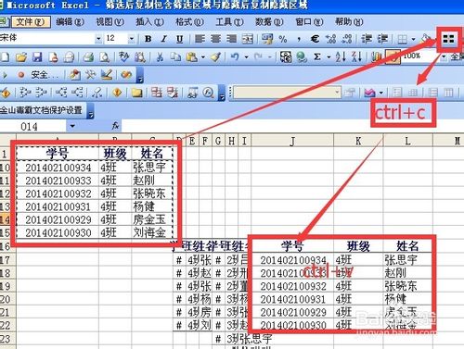Screen dimensions: 464x349
Task: Click the Undo arrow icon
Action: (x=235, y=57)
